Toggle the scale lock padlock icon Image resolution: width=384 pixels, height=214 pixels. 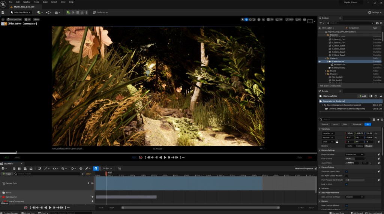(337, 142)
